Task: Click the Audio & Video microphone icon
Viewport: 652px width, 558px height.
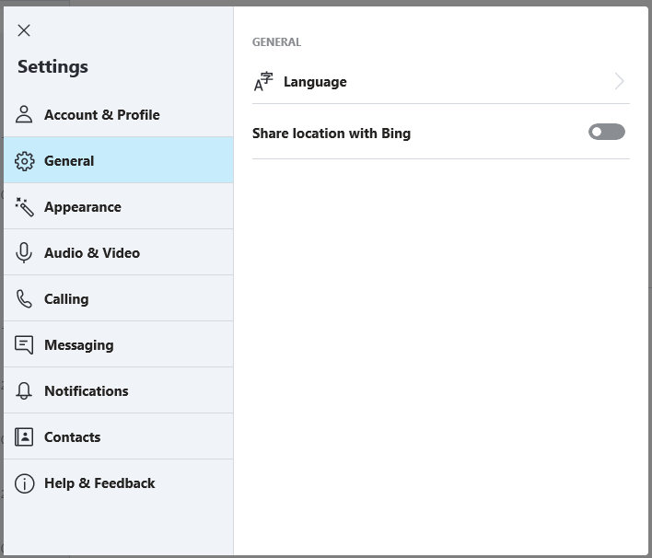Action: 24,253
